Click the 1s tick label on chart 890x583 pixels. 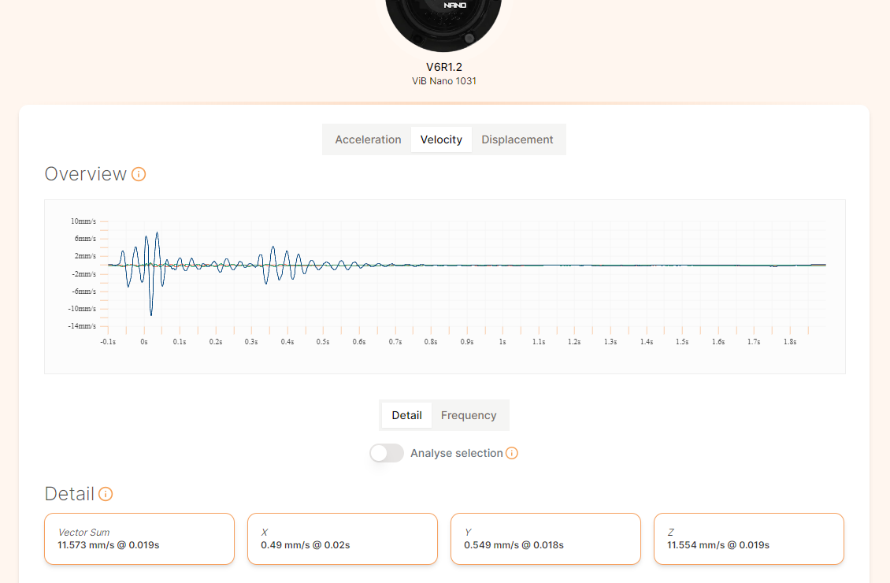(502, 342)
